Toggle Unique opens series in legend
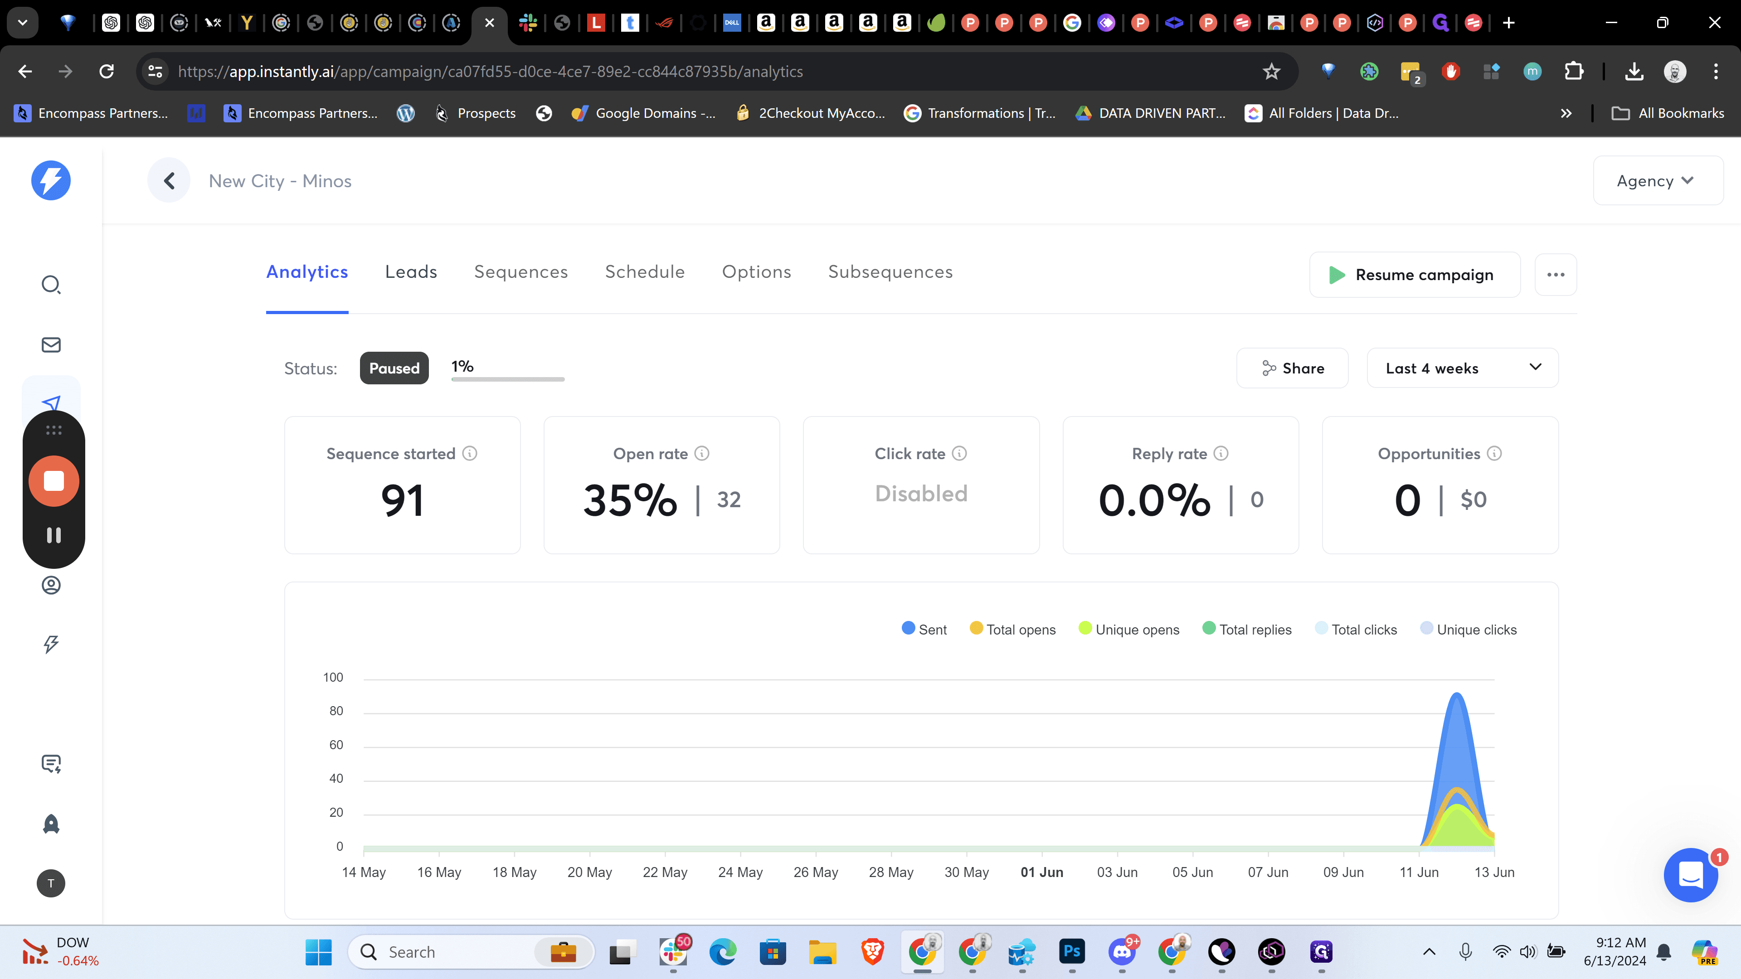Viewport: 1741px width, 979px height. click(x=1128, y=629)
